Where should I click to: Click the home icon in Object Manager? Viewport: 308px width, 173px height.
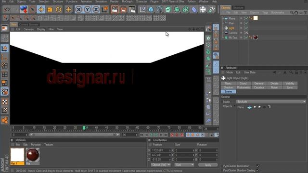296,12
